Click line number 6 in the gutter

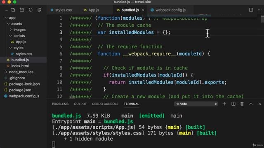pos(61,54)
